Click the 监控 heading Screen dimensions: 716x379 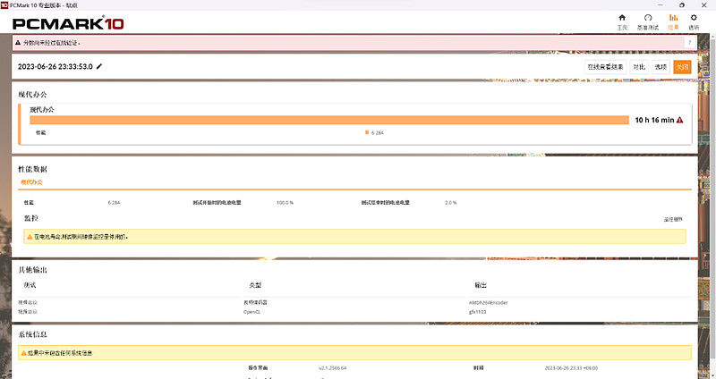(31, 218)
